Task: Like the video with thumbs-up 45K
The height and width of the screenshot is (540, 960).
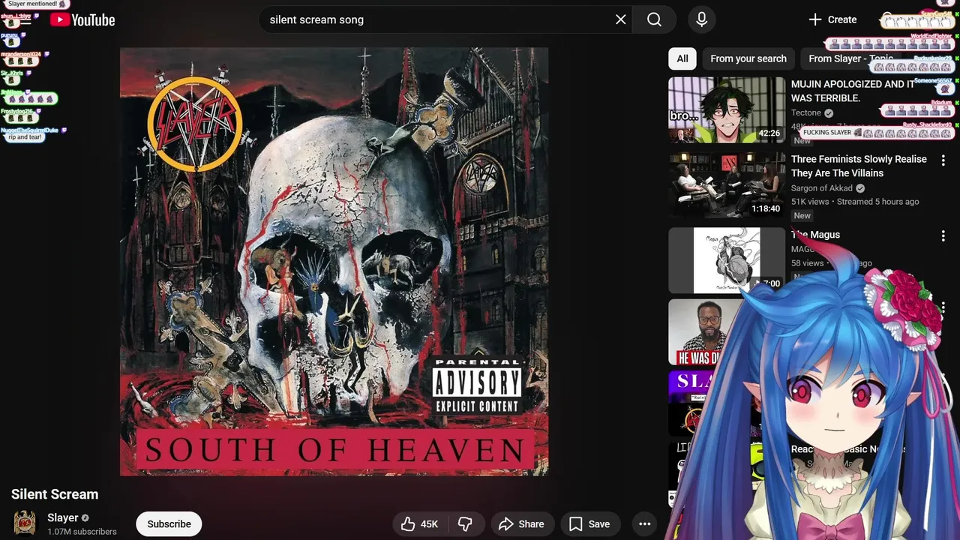Action: click(x=419, y=524)
